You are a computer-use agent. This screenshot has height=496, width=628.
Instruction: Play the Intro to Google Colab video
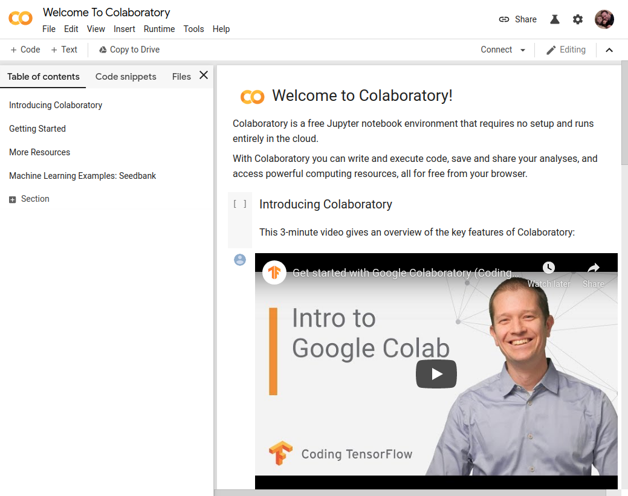(436, 374)
